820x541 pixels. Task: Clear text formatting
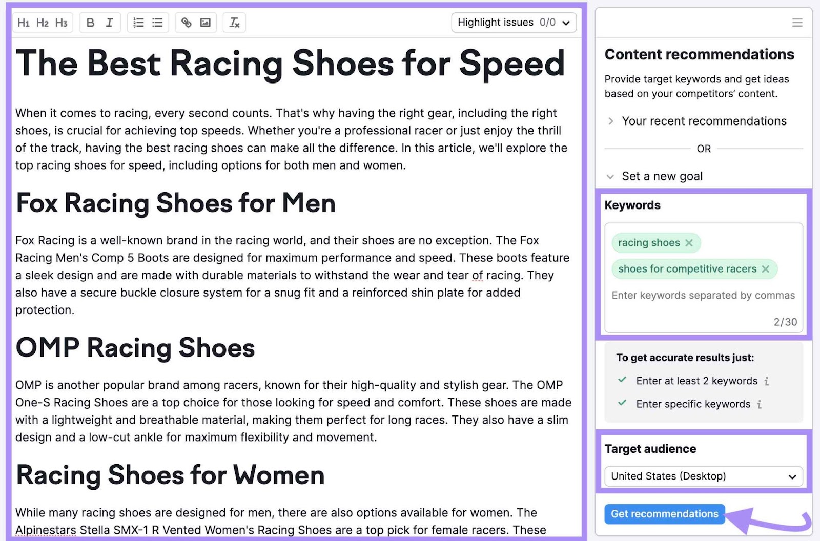click(x=234, y=22)
